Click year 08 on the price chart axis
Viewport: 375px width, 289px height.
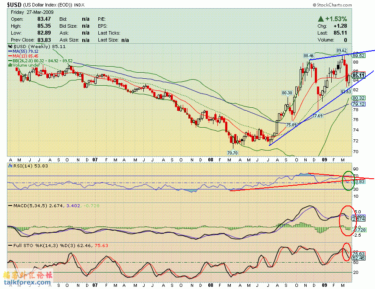210,160
